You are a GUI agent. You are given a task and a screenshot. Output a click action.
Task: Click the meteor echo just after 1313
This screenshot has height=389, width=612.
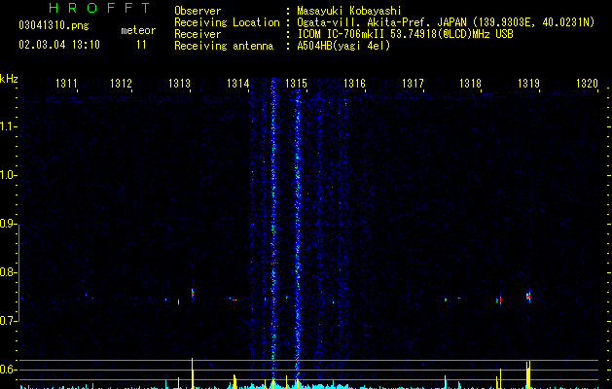pyautogui.click(x=193, y=294)
